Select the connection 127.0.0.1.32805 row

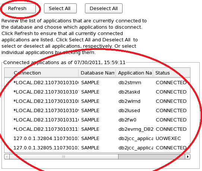pyautogui.click(x=97, y=148)
